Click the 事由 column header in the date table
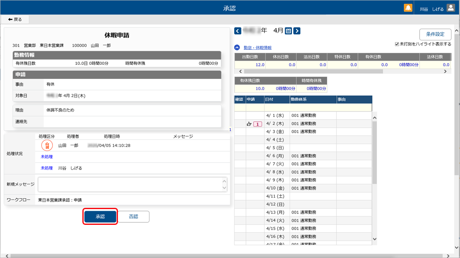Viewport: 460px width, 258px height. coord(354,99)
